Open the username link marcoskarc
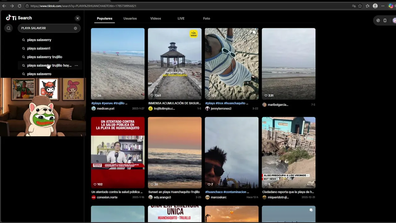 pos(219,197)
